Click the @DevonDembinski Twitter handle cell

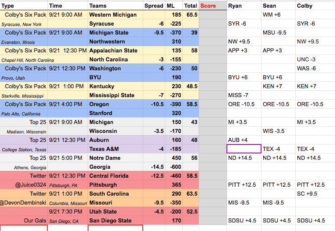(24, 203)
